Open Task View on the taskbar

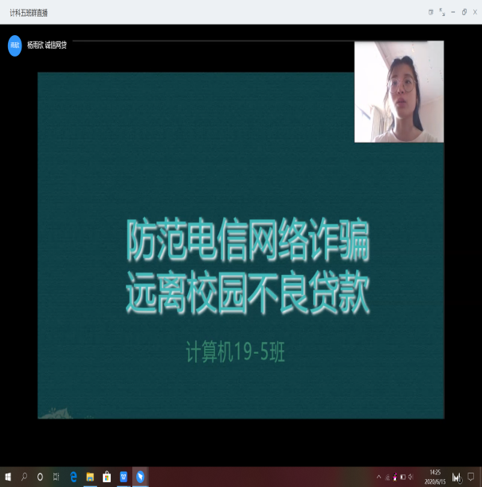click(x=56, y=477)
